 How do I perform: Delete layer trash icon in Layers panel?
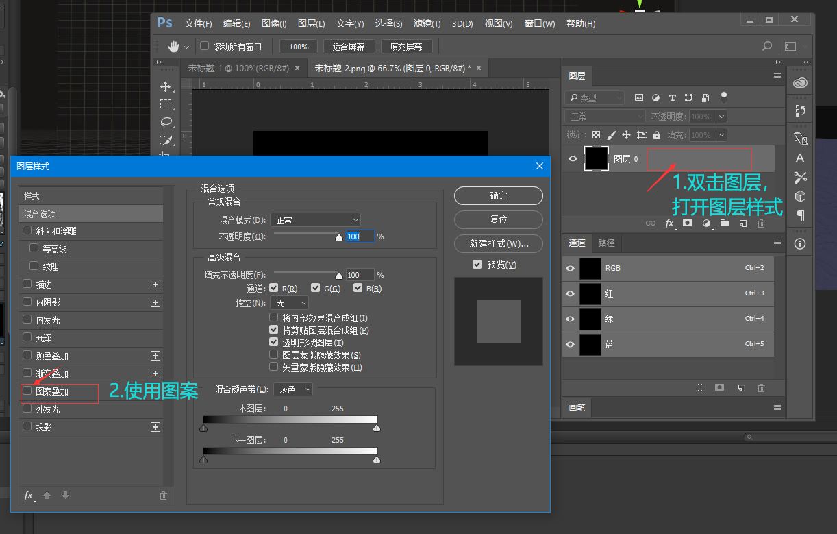[x=761, y=223]
